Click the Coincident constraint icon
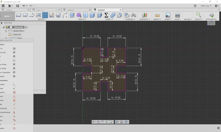 tap(14, 84)
